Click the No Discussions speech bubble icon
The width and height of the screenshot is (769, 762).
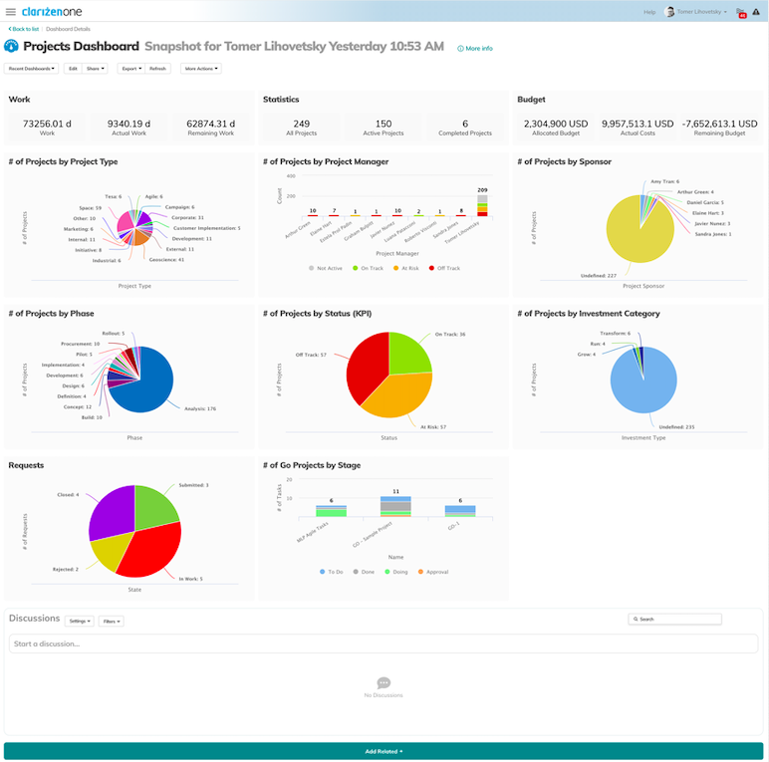coord(384,683)
